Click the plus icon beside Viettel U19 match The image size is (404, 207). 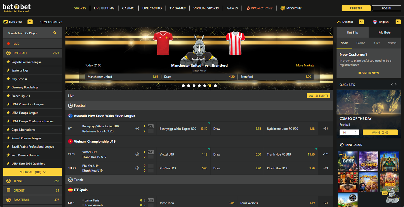[x=137, y=154]
